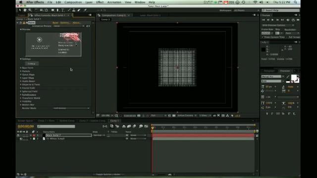Click the RAM Preview button in Preview panel
Image resolution: width=317 pixels, height=178 pixels.
pyautogui.click(x=298, y=20)
